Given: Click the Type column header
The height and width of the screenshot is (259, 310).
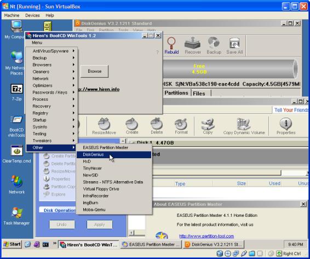Looking at the screenshot, I should click(x=180, y=184).
